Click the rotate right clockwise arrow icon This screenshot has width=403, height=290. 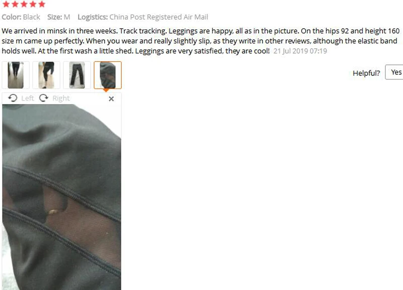[x=44, y=98]
